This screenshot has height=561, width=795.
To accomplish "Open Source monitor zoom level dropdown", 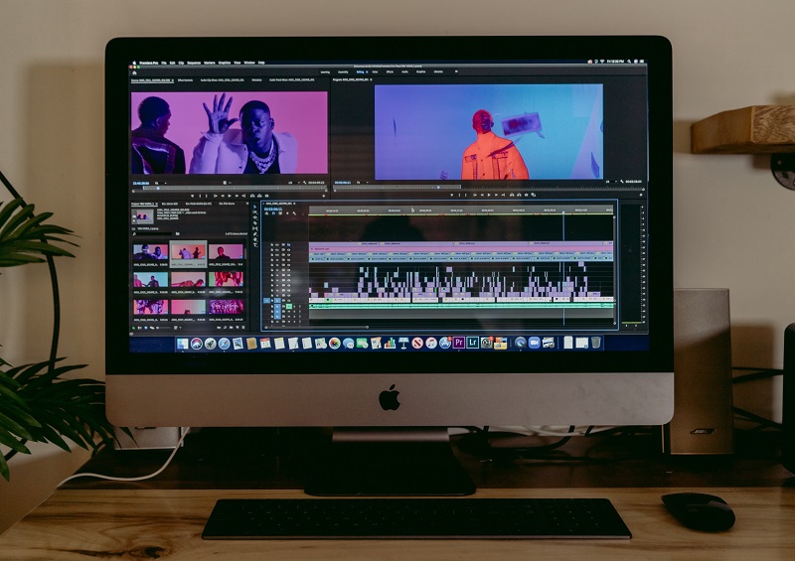I will (158, 183).
